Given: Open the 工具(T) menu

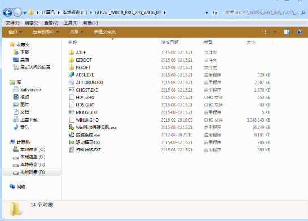Looking at the screenshot, I should pyautogui.click(x=71, y=23).
